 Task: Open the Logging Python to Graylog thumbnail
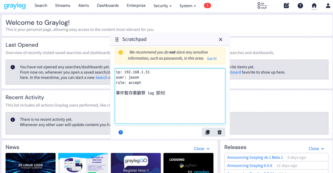(x=188, y=163)
